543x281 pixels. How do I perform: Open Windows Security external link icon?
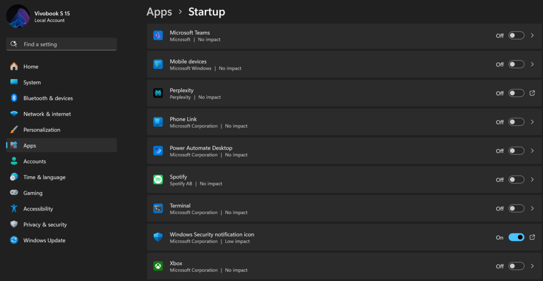click(x=533, y=238)
